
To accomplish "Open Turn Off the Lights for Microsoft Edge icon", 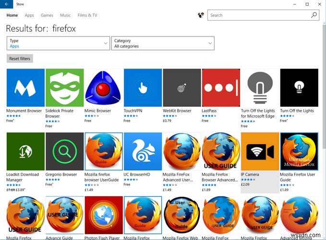I will pyautogui.click(x=260, y=88).
